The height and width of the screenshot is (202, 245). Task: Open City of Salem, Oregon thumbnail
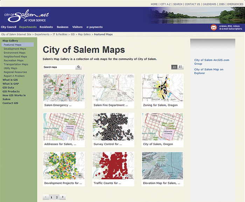(x=162, y=127)
